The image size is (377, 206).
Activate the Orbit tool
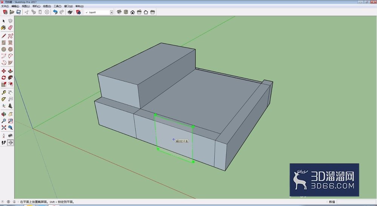[x=4, y=114]
